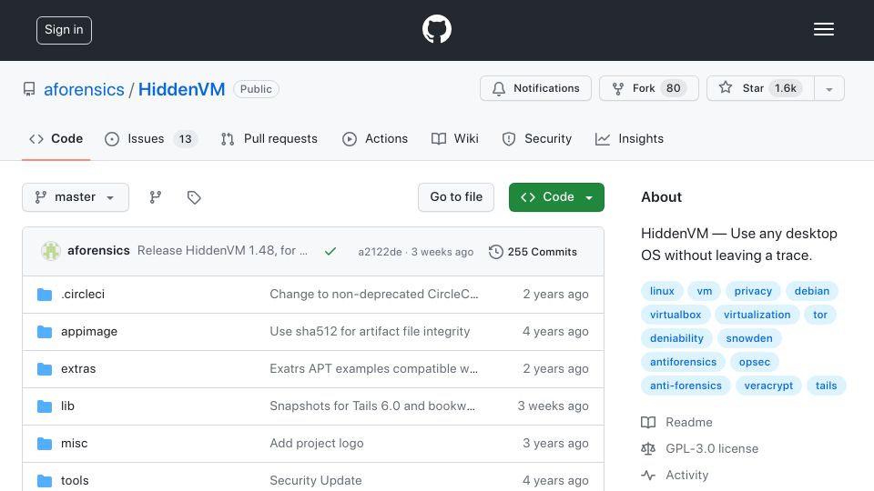Fork the repository
874x491 pixels.
pos(649,88)
